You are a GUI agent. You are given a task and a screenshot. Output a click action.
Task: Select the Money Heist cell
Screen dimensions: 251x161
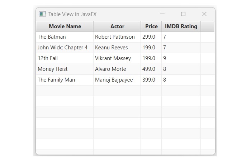click(x=53, y=69)
